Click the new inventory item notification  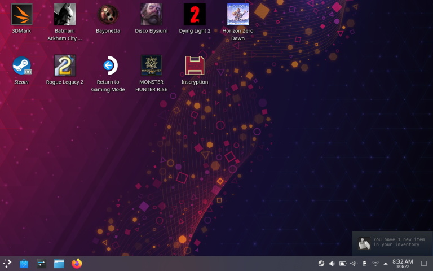tap(392, 243)
